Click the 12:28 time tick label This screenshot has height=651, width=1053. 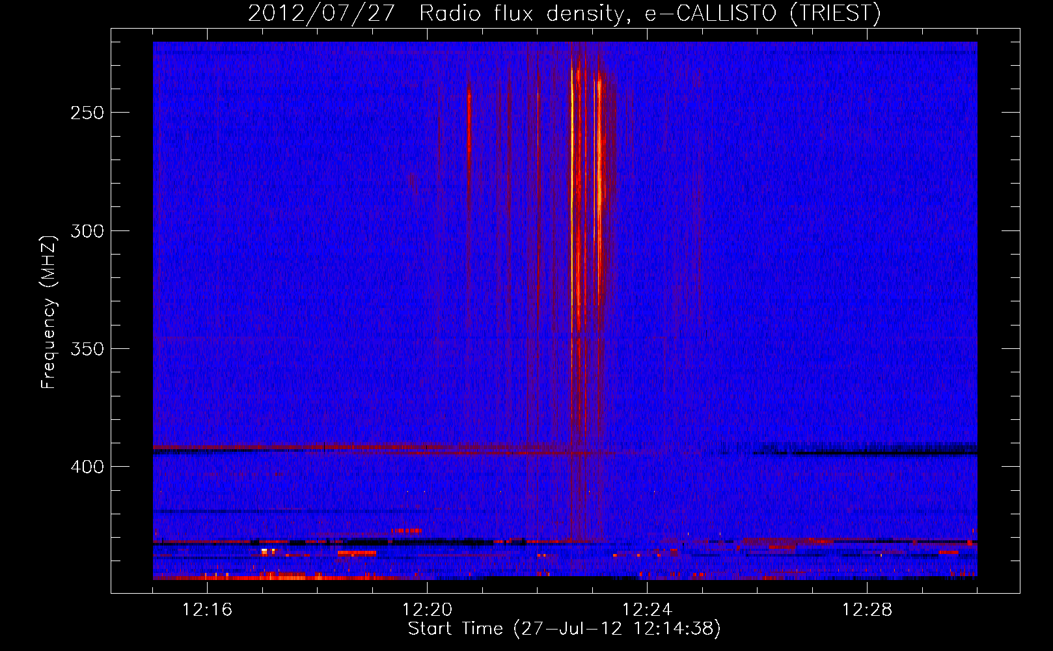tap(867, 609)
